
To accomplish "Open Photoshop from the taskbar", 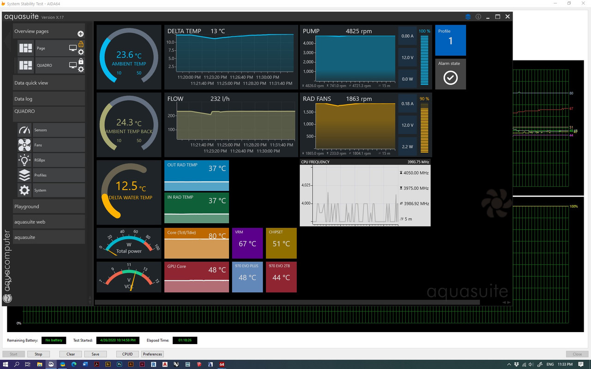I will (120, 364).
